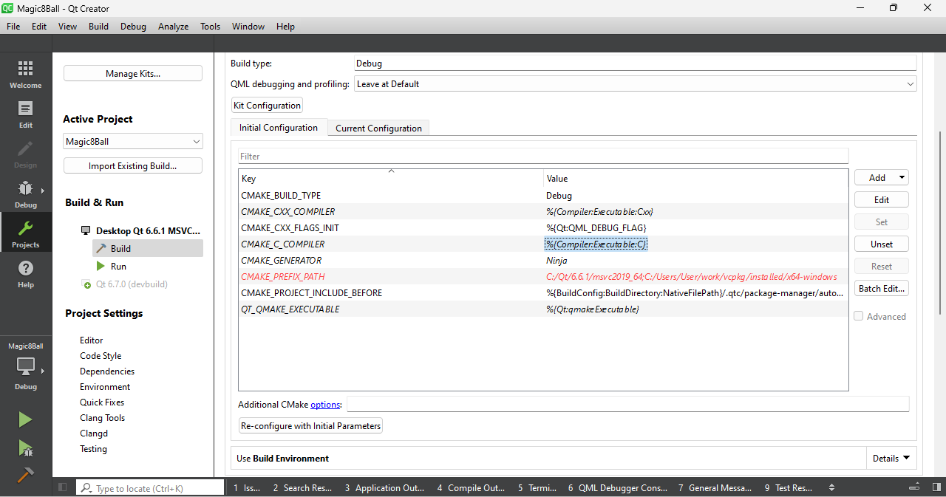Click Re-configure with Initial Parameters
This screenshot has width=946, height=497.
310,425
